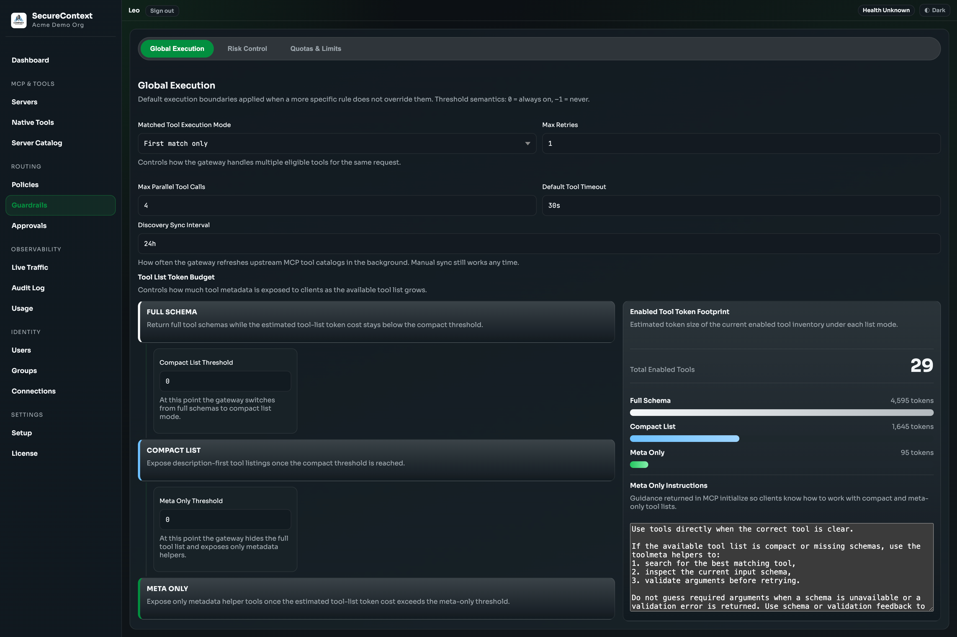The image size is (957, 637).
Task: Check the Health Unknown status badge
Action: 886,10
